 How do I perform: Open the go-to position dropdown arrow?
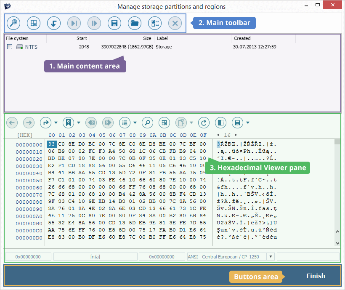(56, 123)
